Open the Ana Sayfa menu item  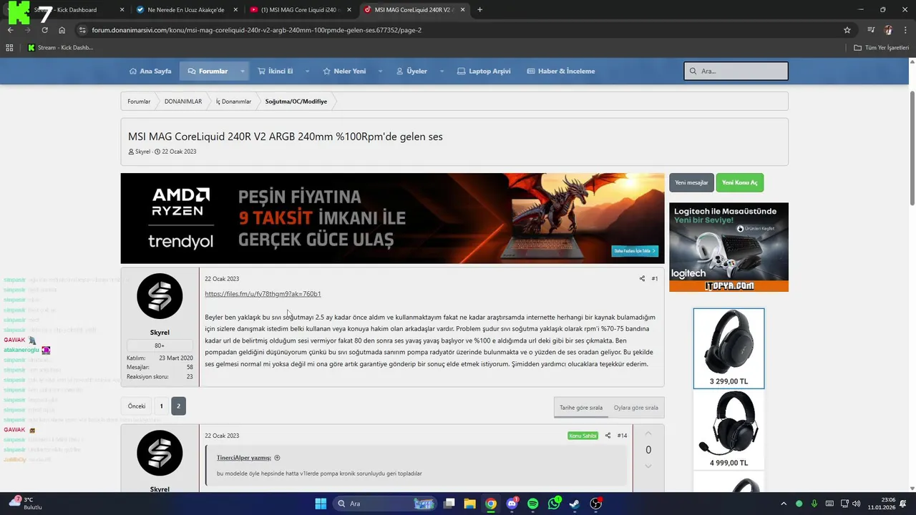[x=150, y=72]
